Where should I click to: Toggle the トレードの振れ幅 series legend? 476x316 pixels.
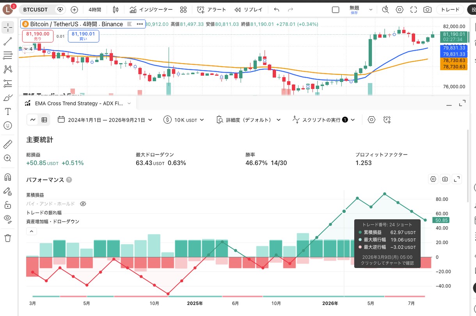coord(44,213)
